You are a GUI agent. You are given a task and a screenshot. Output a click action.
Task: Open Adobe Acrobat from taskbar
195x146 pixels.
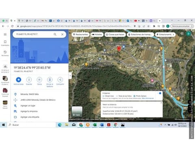109,125
